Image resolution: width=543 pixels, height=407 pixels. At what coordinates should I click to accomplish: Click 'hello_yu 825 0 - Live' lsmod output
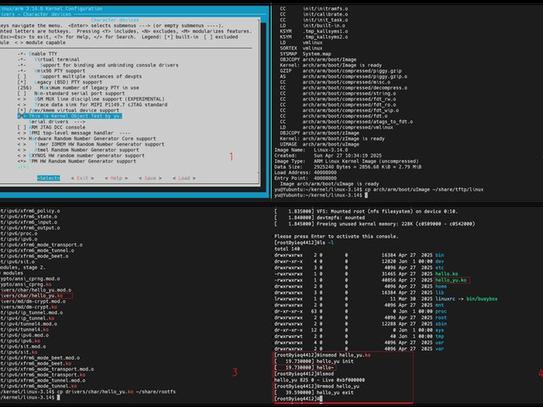pyautogui.click(x=319, y=380)
